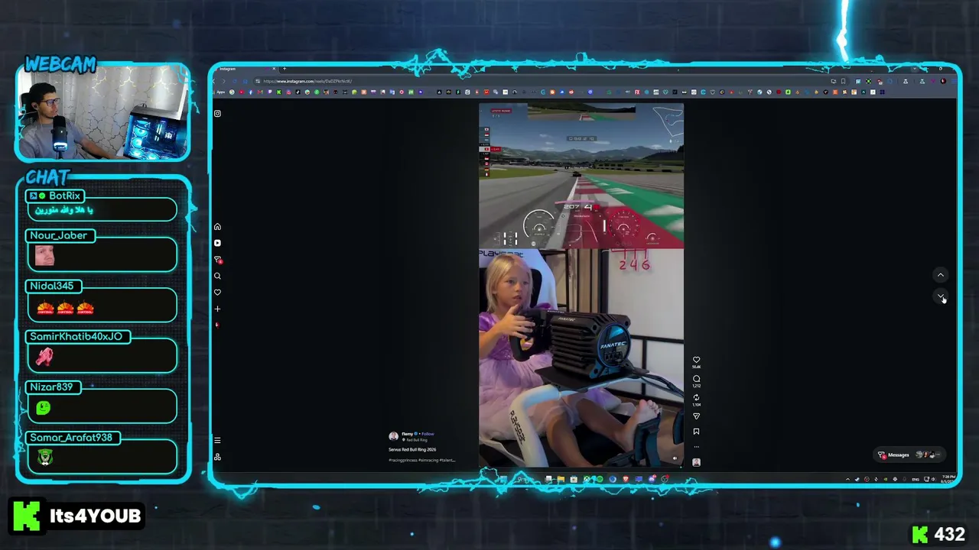
Task: Open the Meta apps icon in sidebar
Action: tap(217, 457)
